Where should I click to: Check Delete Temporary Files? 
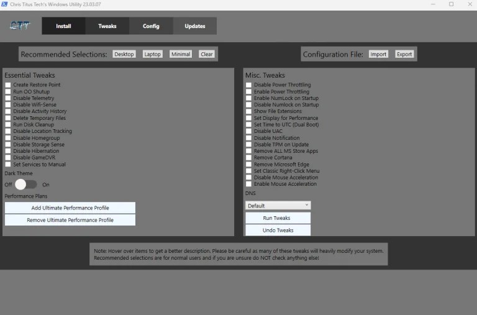(x=8, y=118)
